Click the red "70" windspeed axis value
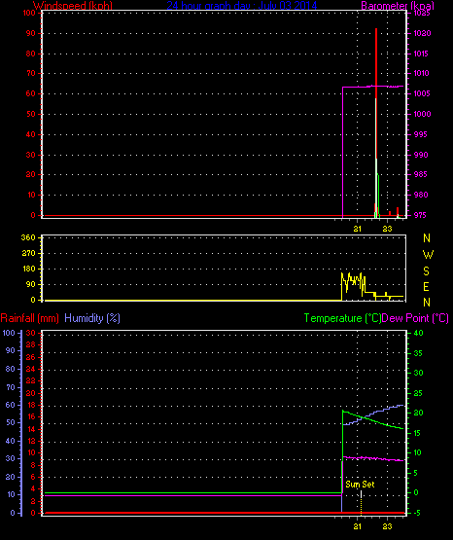453x540 pixels. [31, 73]
